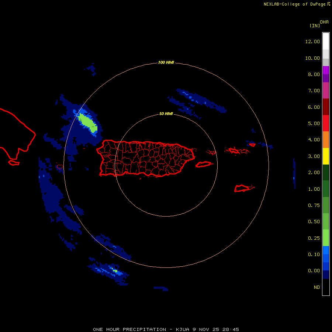Click the bright magenta legend swatch
This screenshot has height=332, width=332.
(326, 70)
